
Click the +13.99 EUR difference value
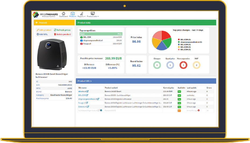(x=89, y=68)
